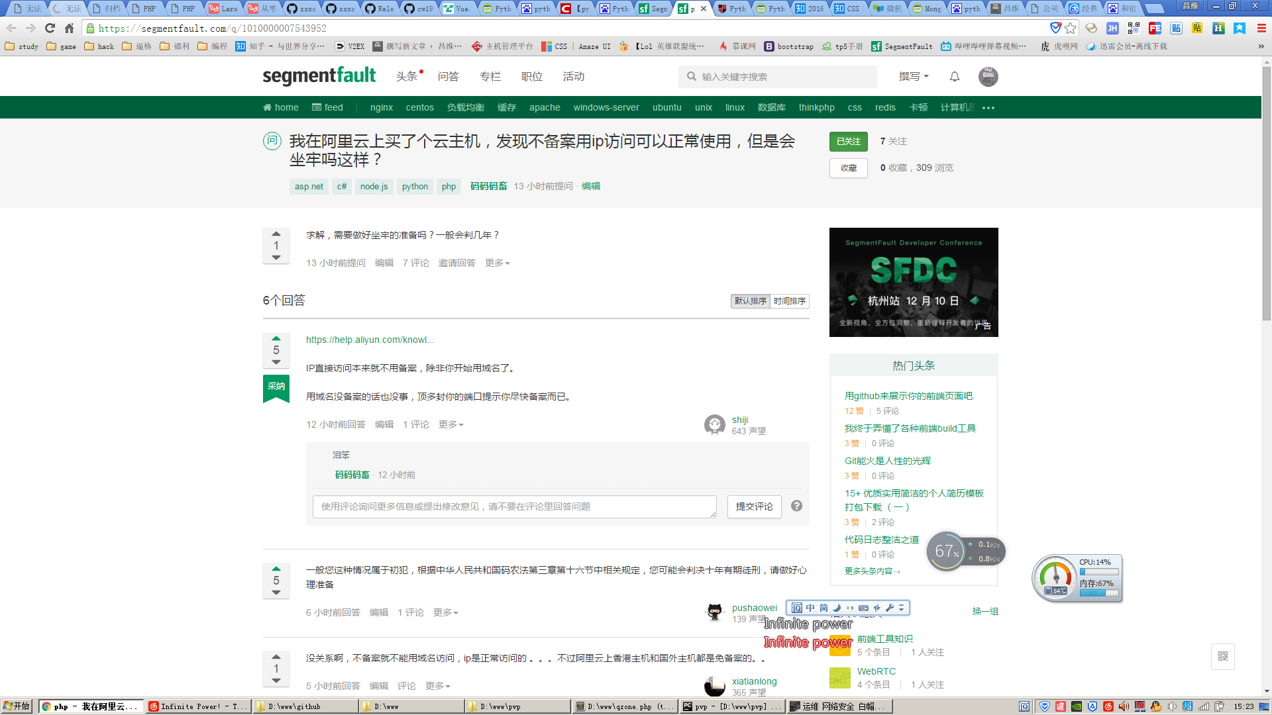Open wrench settings on the input method bar
The image size is (1272, 715).
click(890, 607)
